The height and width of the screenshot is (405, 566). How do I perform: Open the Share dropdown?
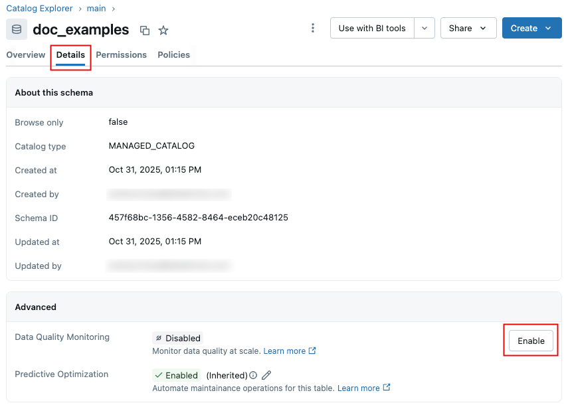coord(468,28)
